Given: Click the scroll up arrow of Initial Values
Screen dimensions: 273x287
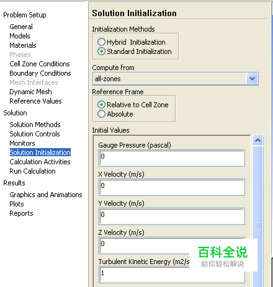Looking at the screenshot, I should click(x=257, y=141).
